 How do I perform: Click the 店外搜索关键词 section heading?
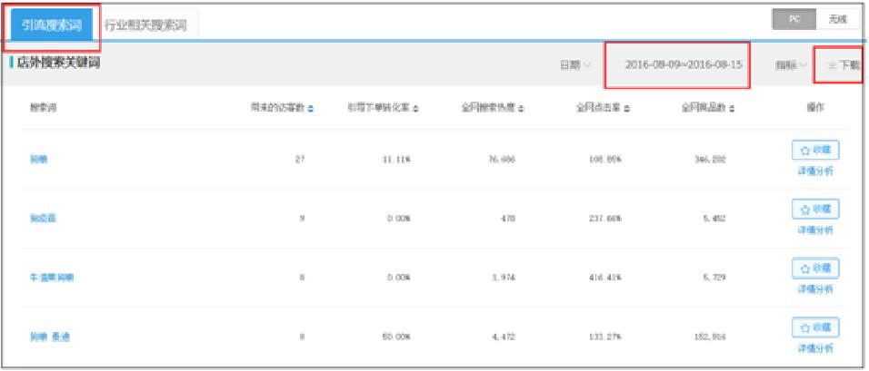59,63
